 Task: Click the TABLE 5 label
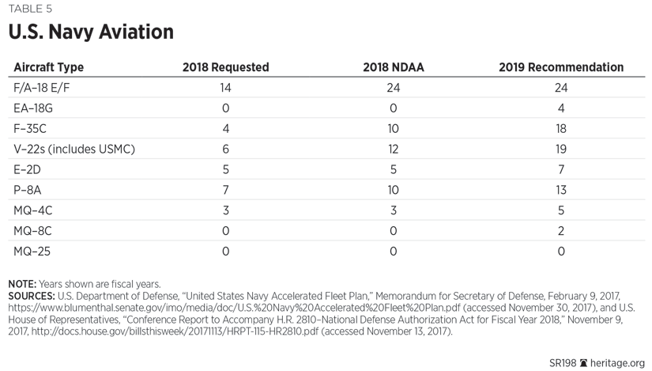pyautogui.click(x=31, y=9)
